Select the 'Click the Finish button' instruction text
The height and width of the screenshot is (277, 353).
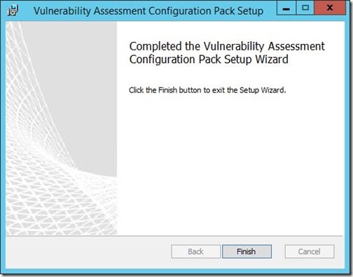point(207,90)
